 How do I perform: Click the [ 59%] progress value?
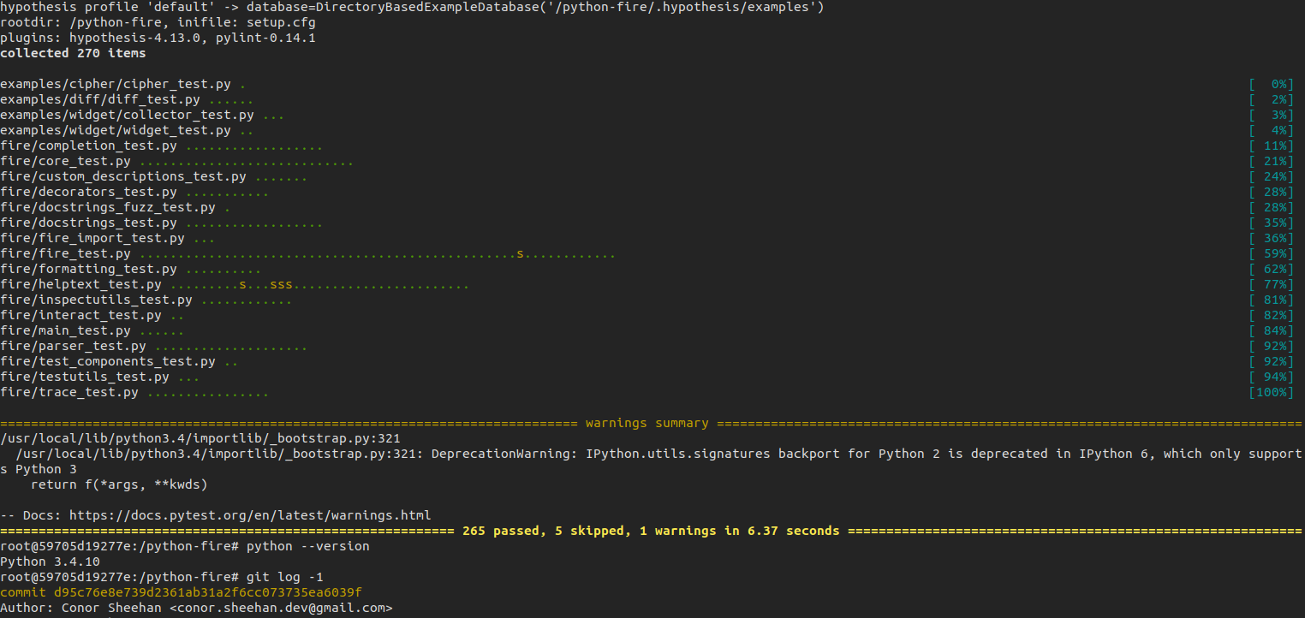[x=1272, y=253]
